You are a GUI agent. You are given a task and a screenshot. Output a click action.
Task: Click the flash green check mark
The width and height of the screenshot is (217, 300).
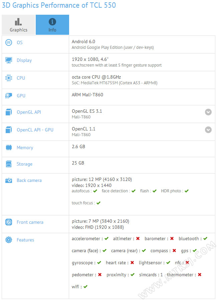(155, 191)
